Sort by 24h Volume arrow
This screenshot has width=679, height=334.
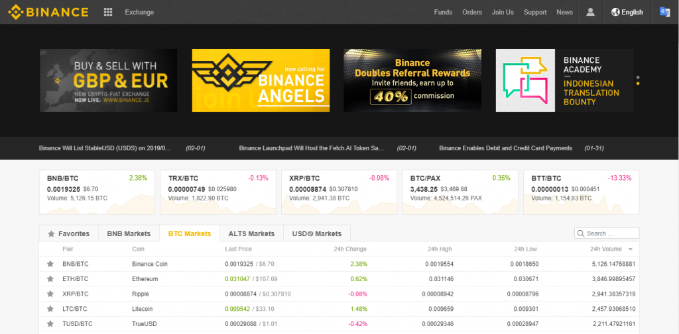(x=631, y=249)
